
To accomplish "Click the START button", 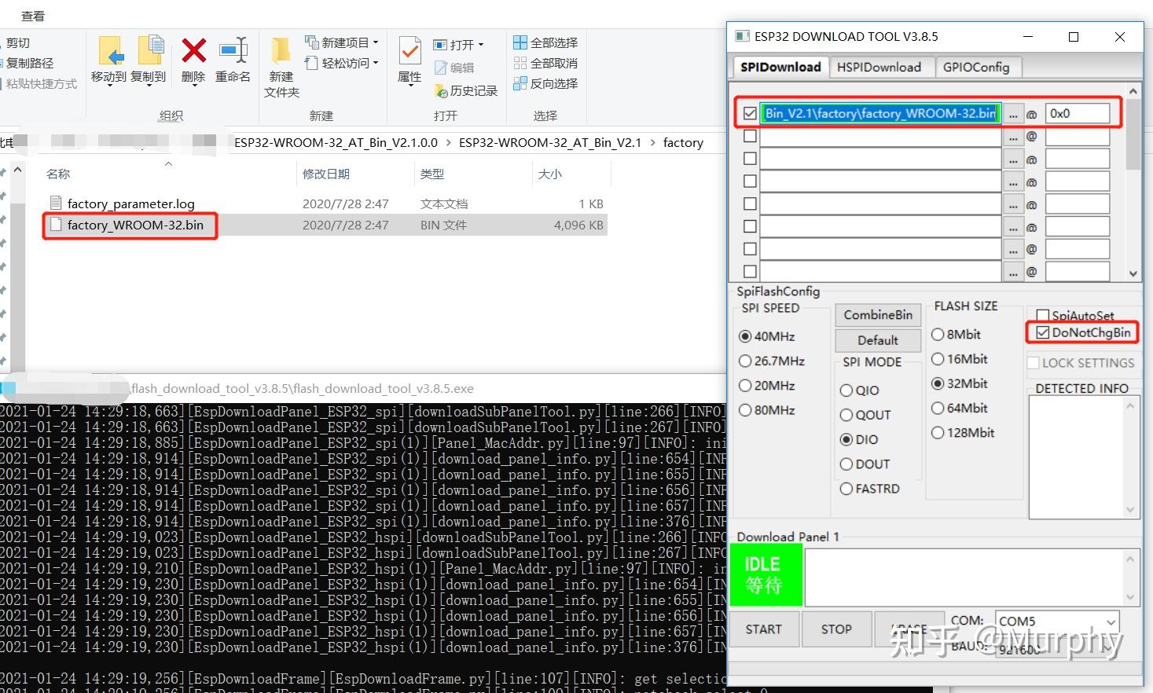I will click(x=764, y=629).
